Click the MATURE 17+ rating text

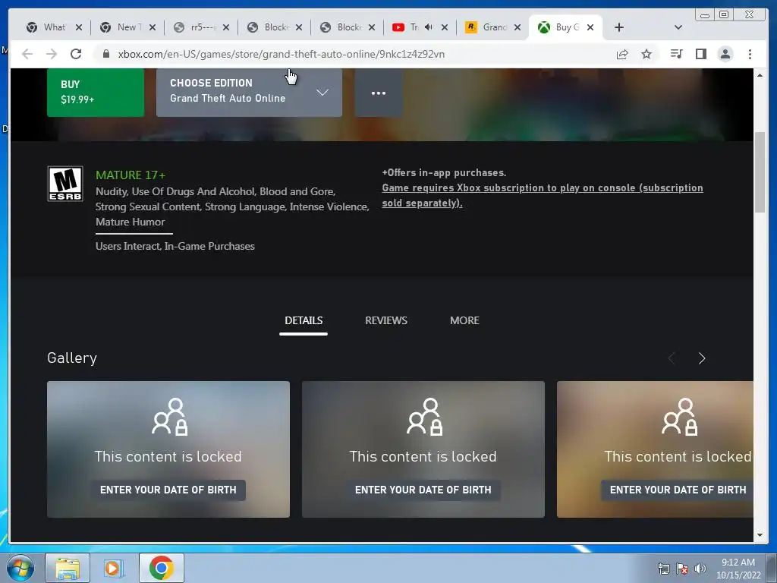coord(131,175)
